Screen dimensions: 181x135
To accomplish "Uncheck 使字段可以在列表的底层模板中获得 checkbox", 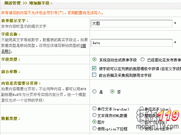I will [94, 68].
